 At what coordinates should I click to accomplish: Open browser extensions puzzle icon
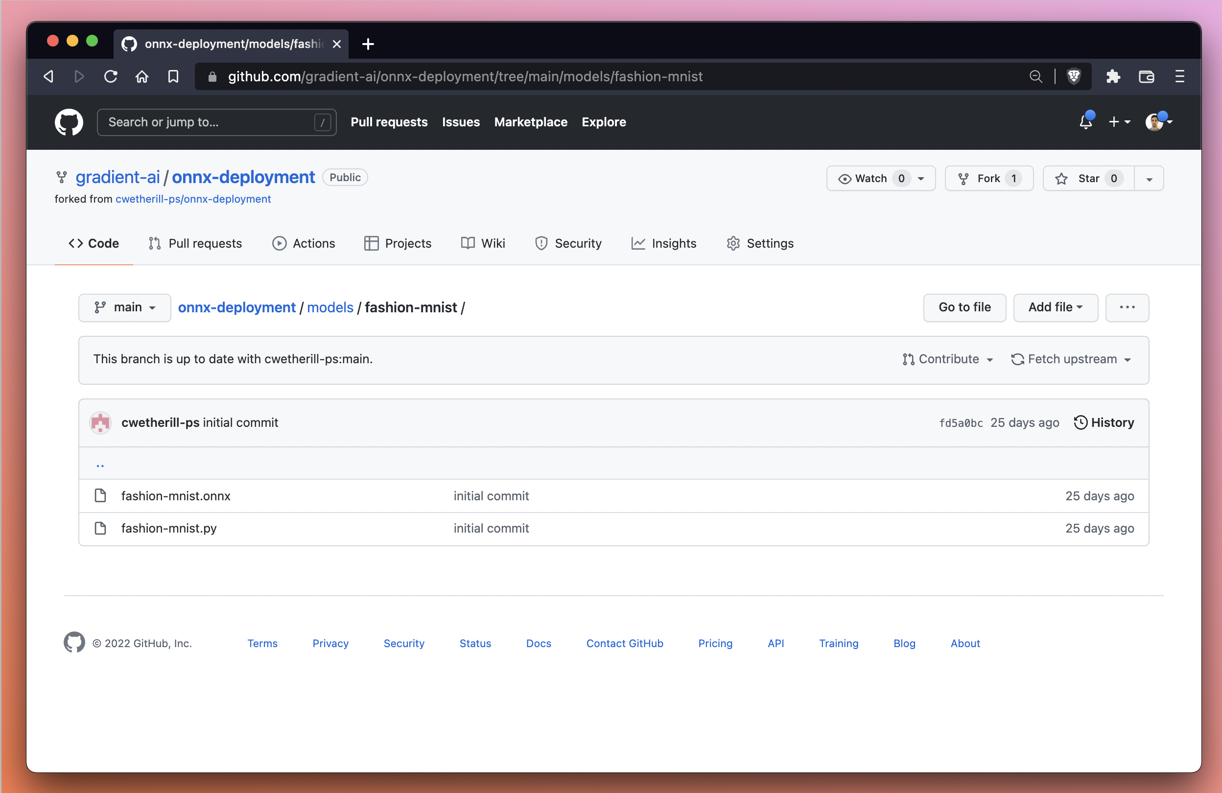tap(1113, 76)
